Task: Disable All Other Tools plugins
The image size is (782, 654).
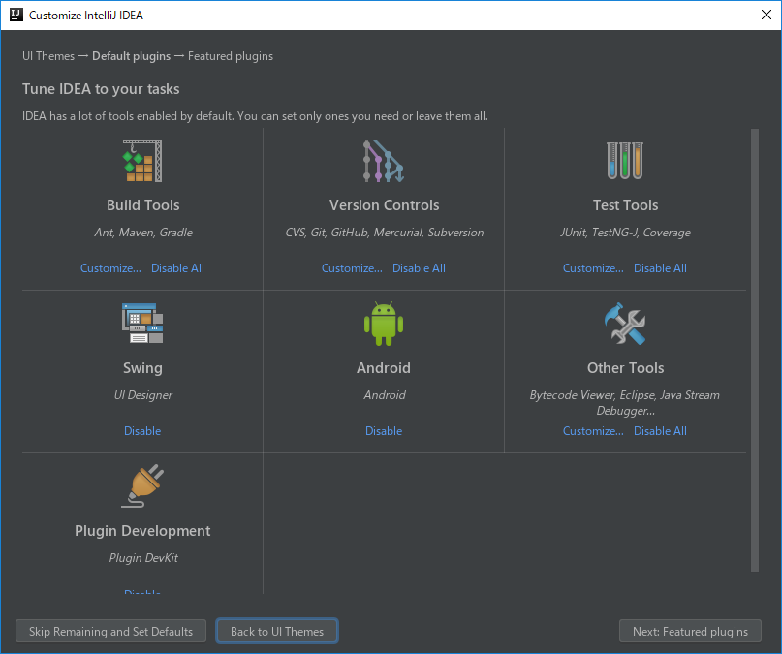Action: (x=660, y=431)
